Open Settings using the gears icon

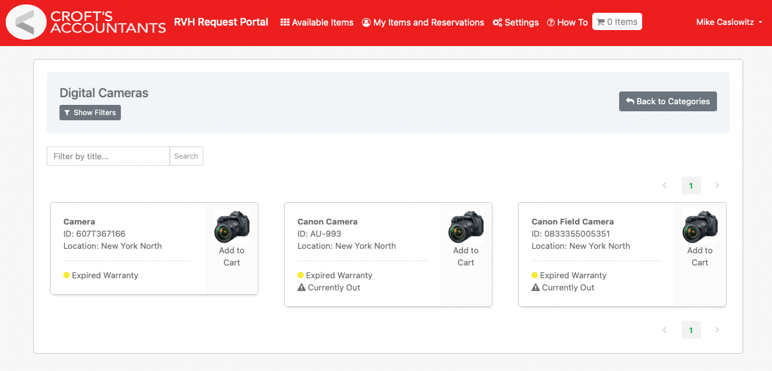coord(498,22)
